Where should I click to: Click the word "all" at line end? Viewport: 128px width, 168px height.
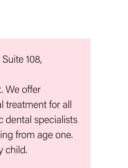67,104
